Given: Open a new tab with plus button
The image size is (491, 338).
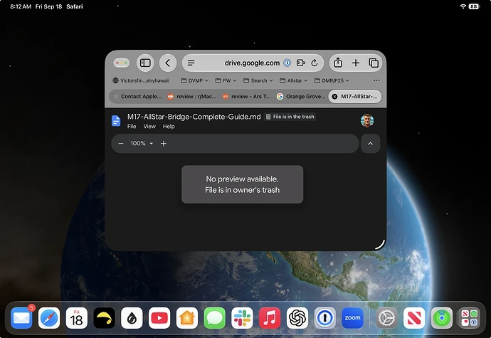Looking at the screenshot, I should point(356,63).
